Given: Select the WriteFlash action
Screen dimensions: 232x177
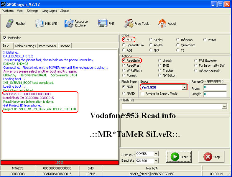Looking at the screenshot, I should (x=124, y=70).
